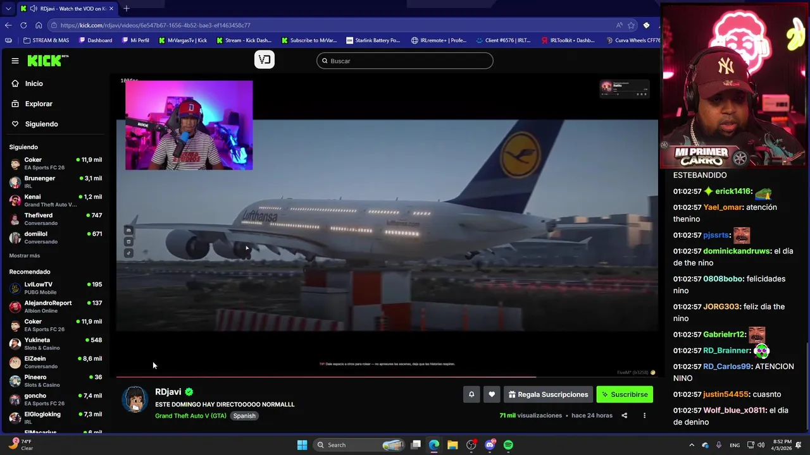This screenshot has height=455, width=810.
Task: Open Task View on the taskbar
Action: (416, 445)
